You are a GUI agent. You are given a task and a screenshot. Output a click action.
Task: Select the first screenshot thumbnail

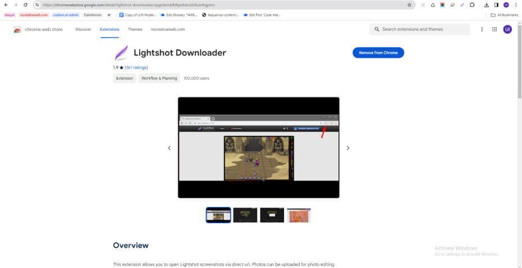pyautogui.click(x=218, y=215)
